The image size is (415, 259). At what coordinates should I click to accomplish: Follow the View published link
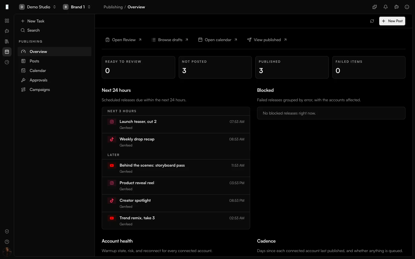tap(267, 40)
